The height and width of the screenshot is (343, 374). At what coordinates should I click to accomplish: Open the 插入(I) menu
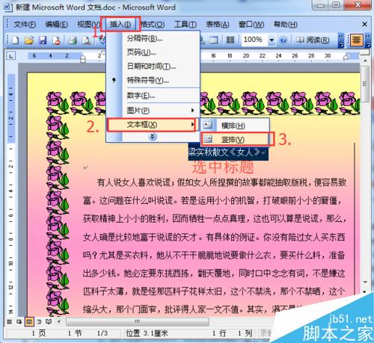pyautogui.click(x=120, y=25)
